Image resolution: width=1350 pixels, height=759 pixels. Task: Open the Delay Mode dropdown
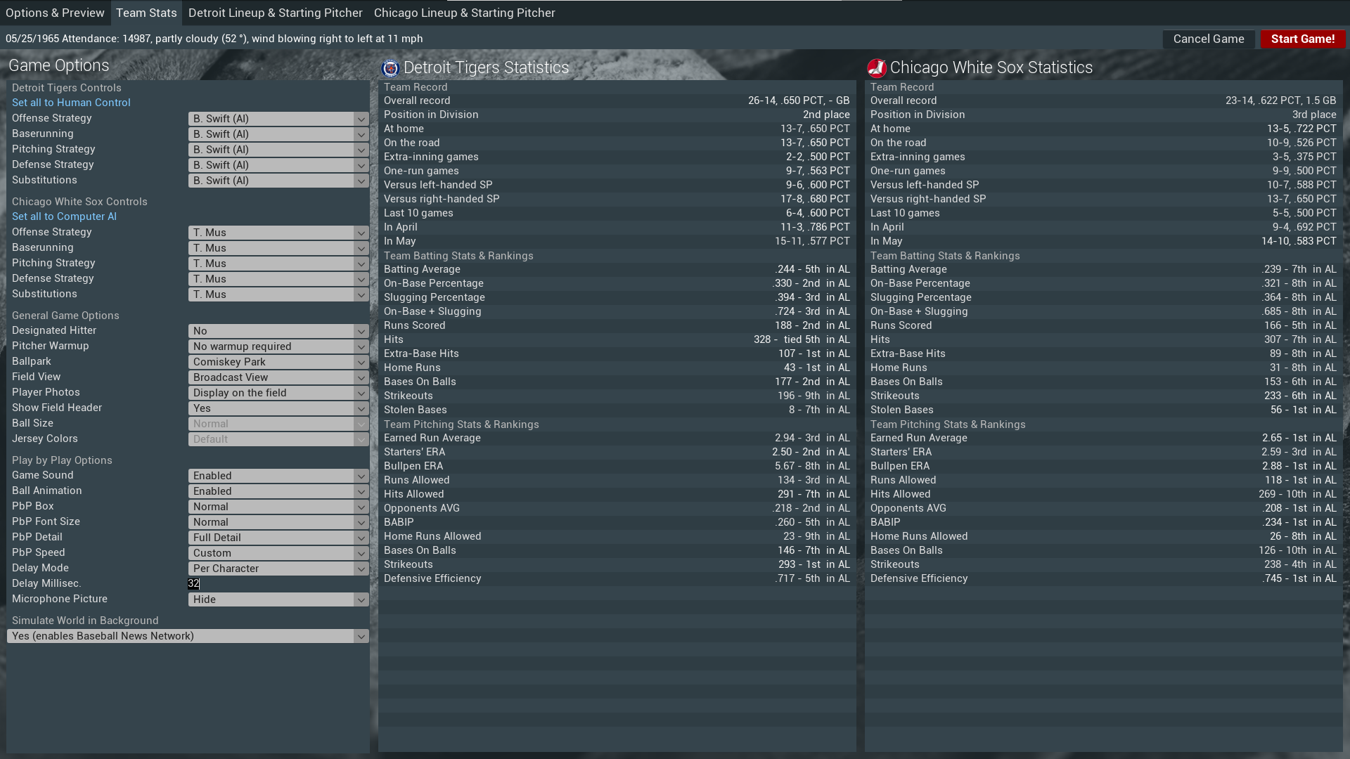click(x=278, y=569)
